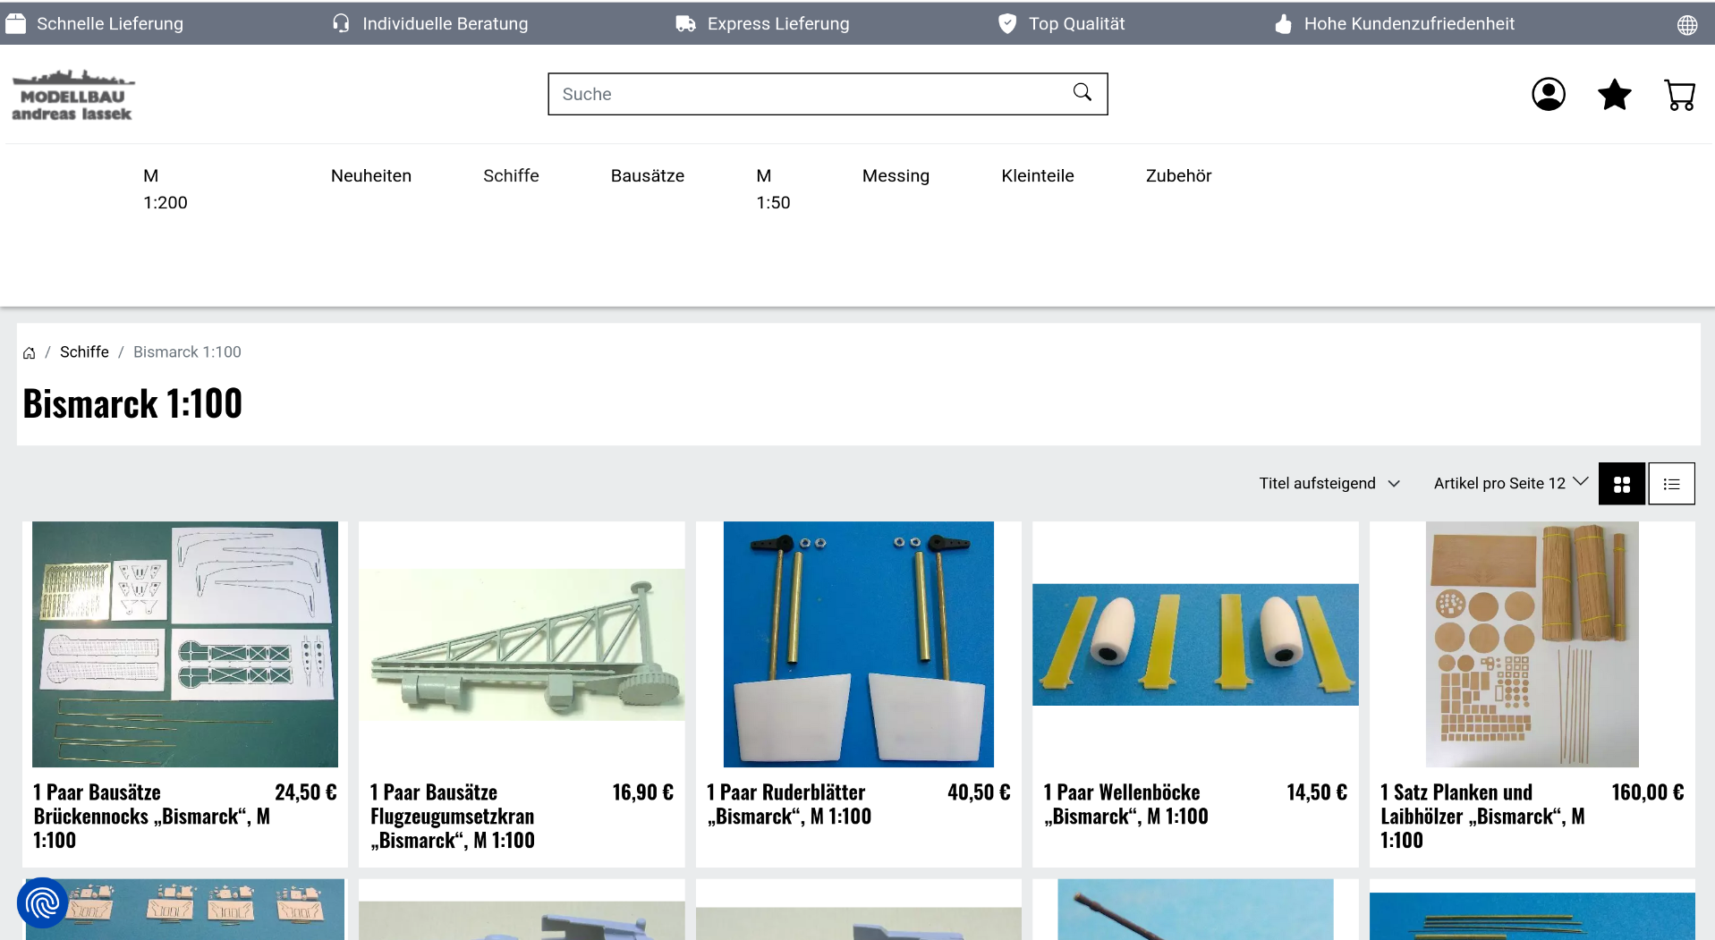Open the fingerprint cookie settings icon
The image size is (1715, 940).
[x=42, y=902]
